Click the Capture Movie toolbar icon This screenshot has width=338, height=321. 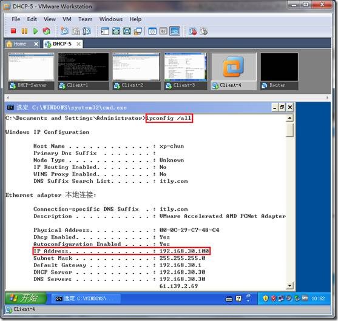pos(203,31)
